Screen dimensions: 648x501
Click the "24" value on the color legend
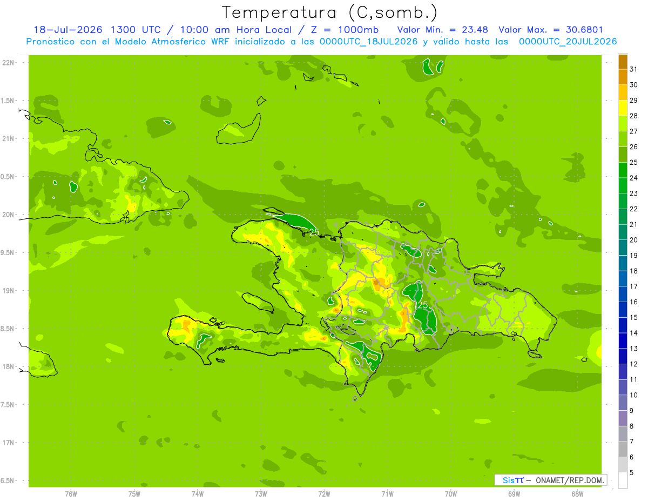click(633, 178)
